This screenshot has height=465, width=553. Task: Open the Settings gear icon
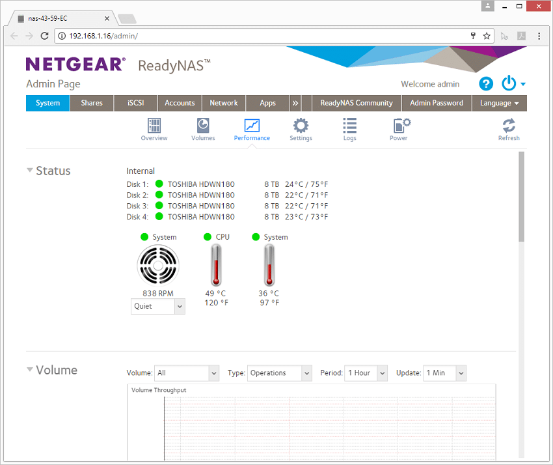pyautogui.click(x=301, y=126)
